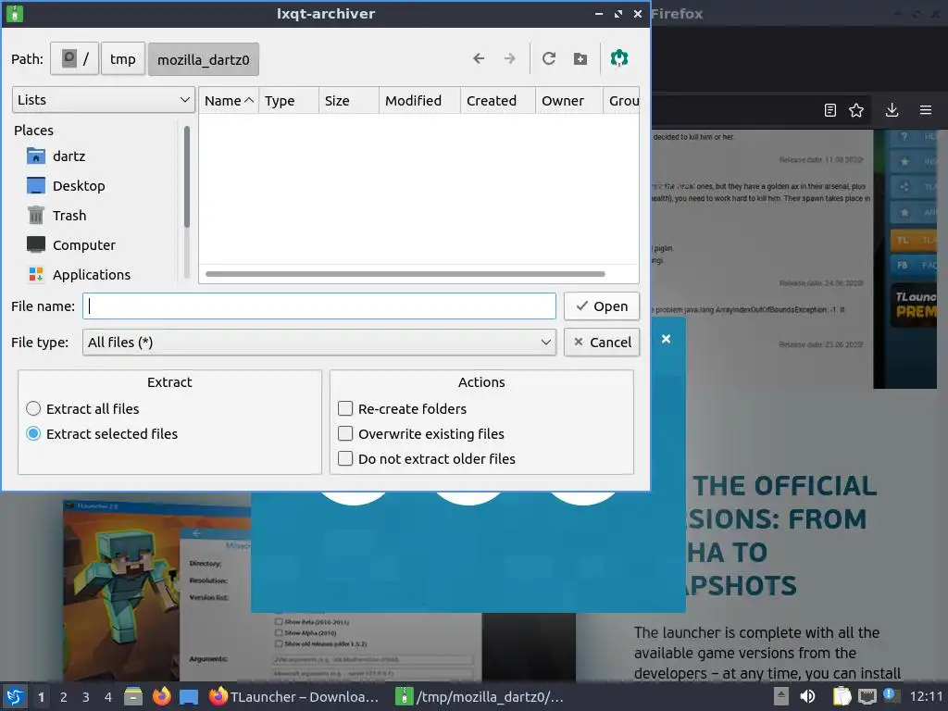
Task: Sort files by Owner column
Action: point(569,100)
